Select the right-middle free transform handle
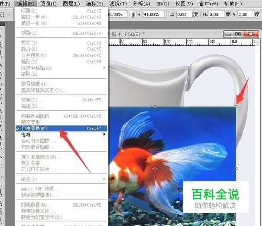Viewport: 262px width, 226px height. (x=236, y=168)
